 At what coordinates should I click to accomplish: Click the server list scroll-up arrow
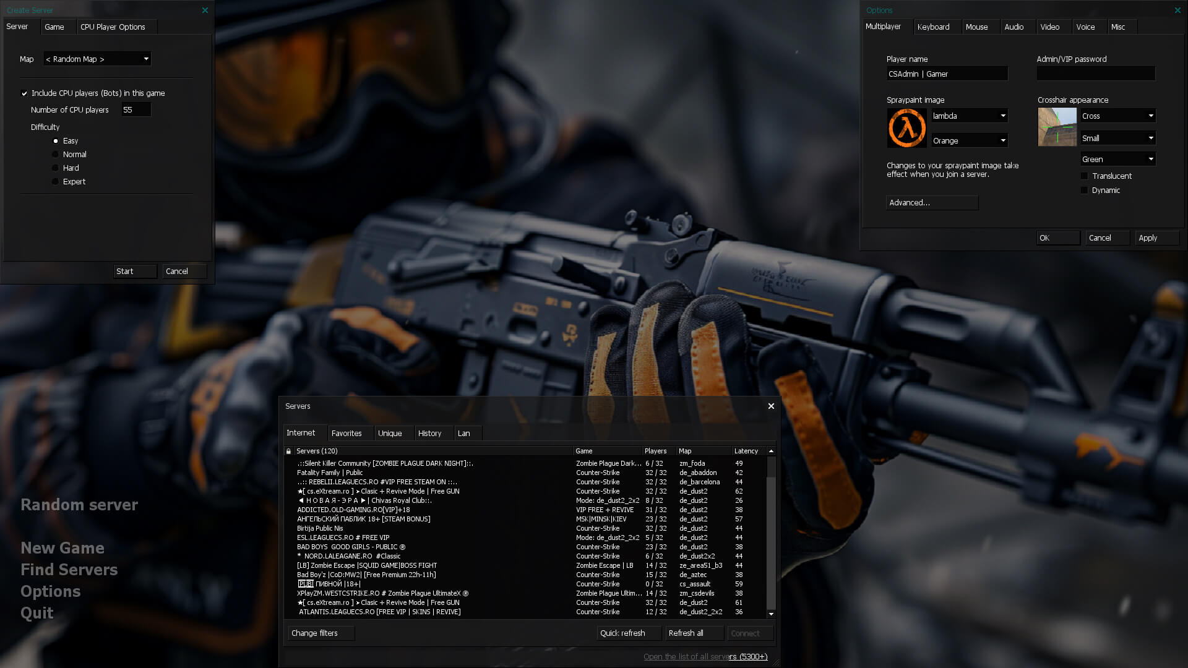(x=771, y=451)
